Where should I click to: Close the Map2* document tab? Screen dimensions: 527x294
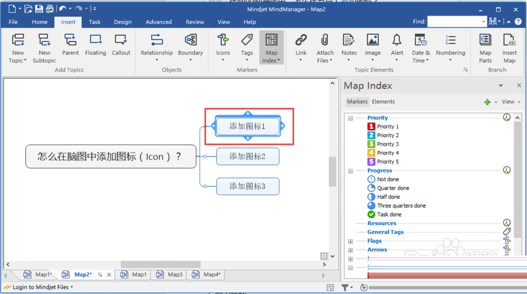pos(109,275)
